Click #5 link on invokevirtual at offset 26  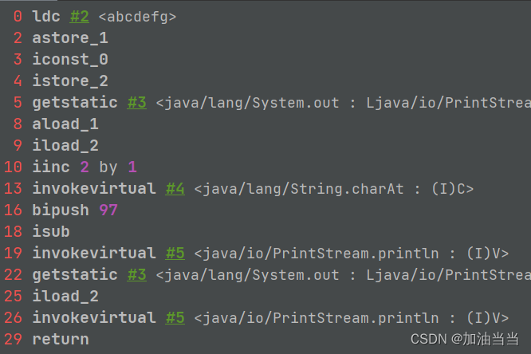(x=175, y=317)
